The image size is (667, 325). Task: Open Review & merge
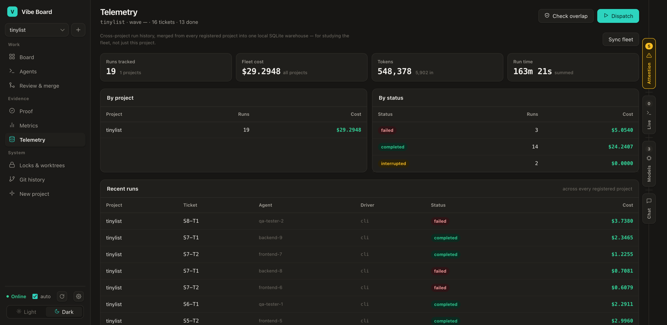pyautogui.click(x=45, y=86)
